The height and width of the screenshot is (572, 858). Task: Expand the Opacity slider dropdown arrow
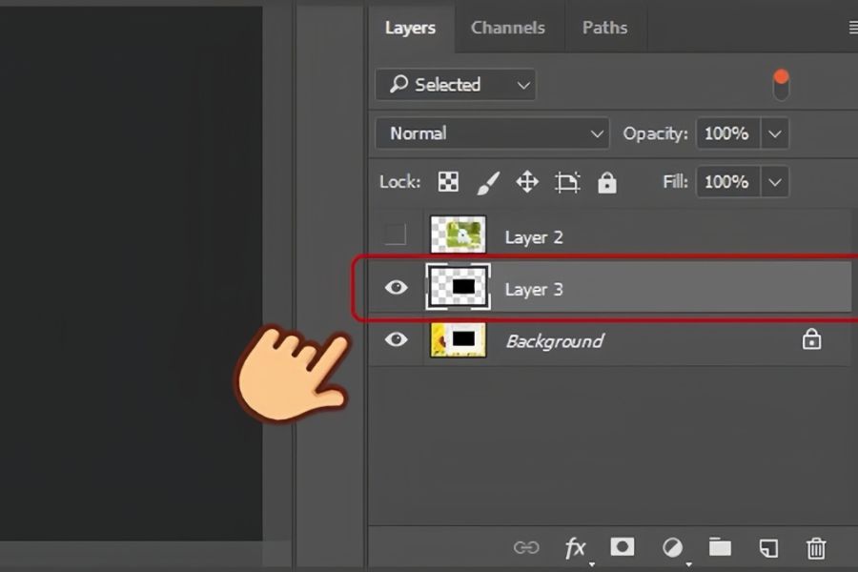(775, 133)
